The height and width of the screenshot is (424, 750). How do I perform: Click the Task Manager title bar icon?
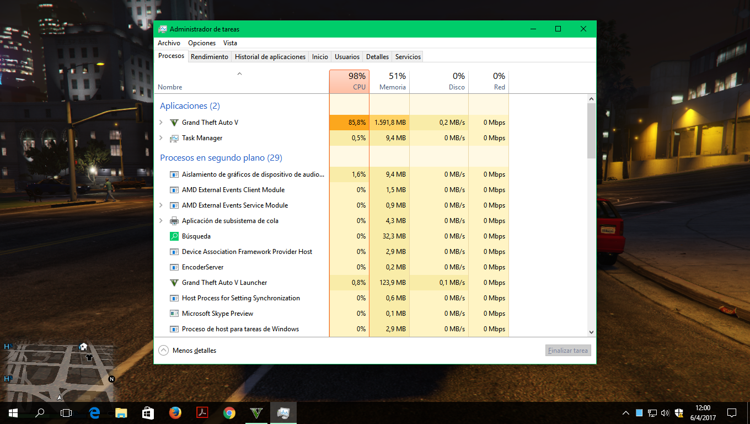tap(163, 29)
